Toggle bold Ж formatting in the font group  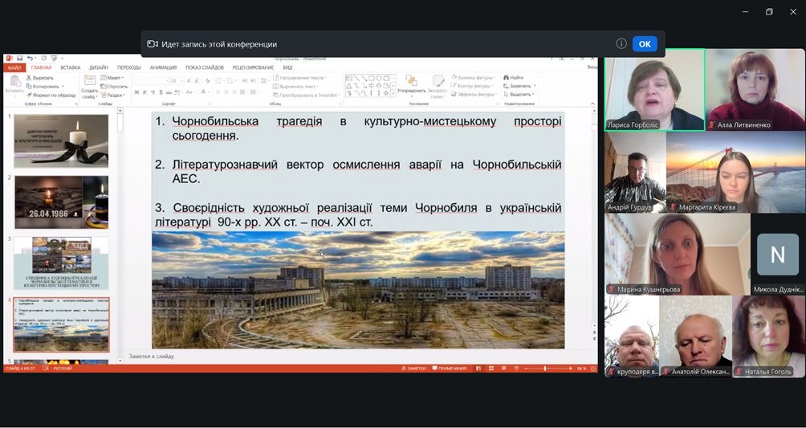click(137, 93)
